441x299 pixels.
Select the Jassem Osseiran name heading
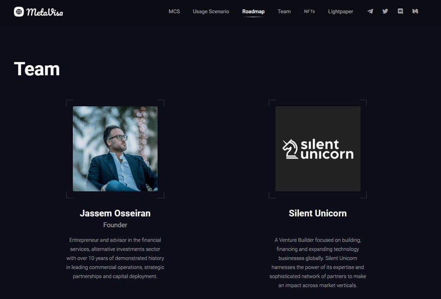(115, 213)
